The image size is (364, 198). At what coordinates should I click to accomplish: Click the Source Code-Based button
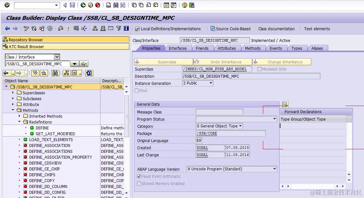(230, 29)
